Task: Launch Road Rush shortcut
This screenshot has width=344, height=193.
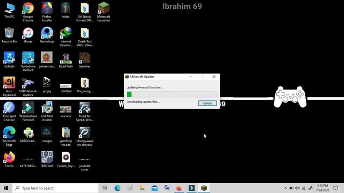Action: pyautogui.click(x=66, y=60)
